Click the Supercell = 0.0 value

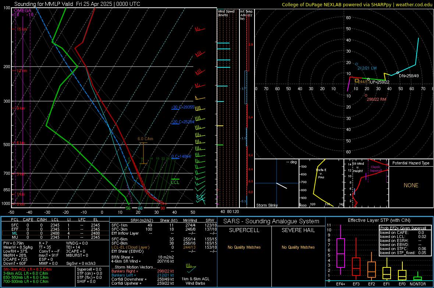click(x=89, y=269)
